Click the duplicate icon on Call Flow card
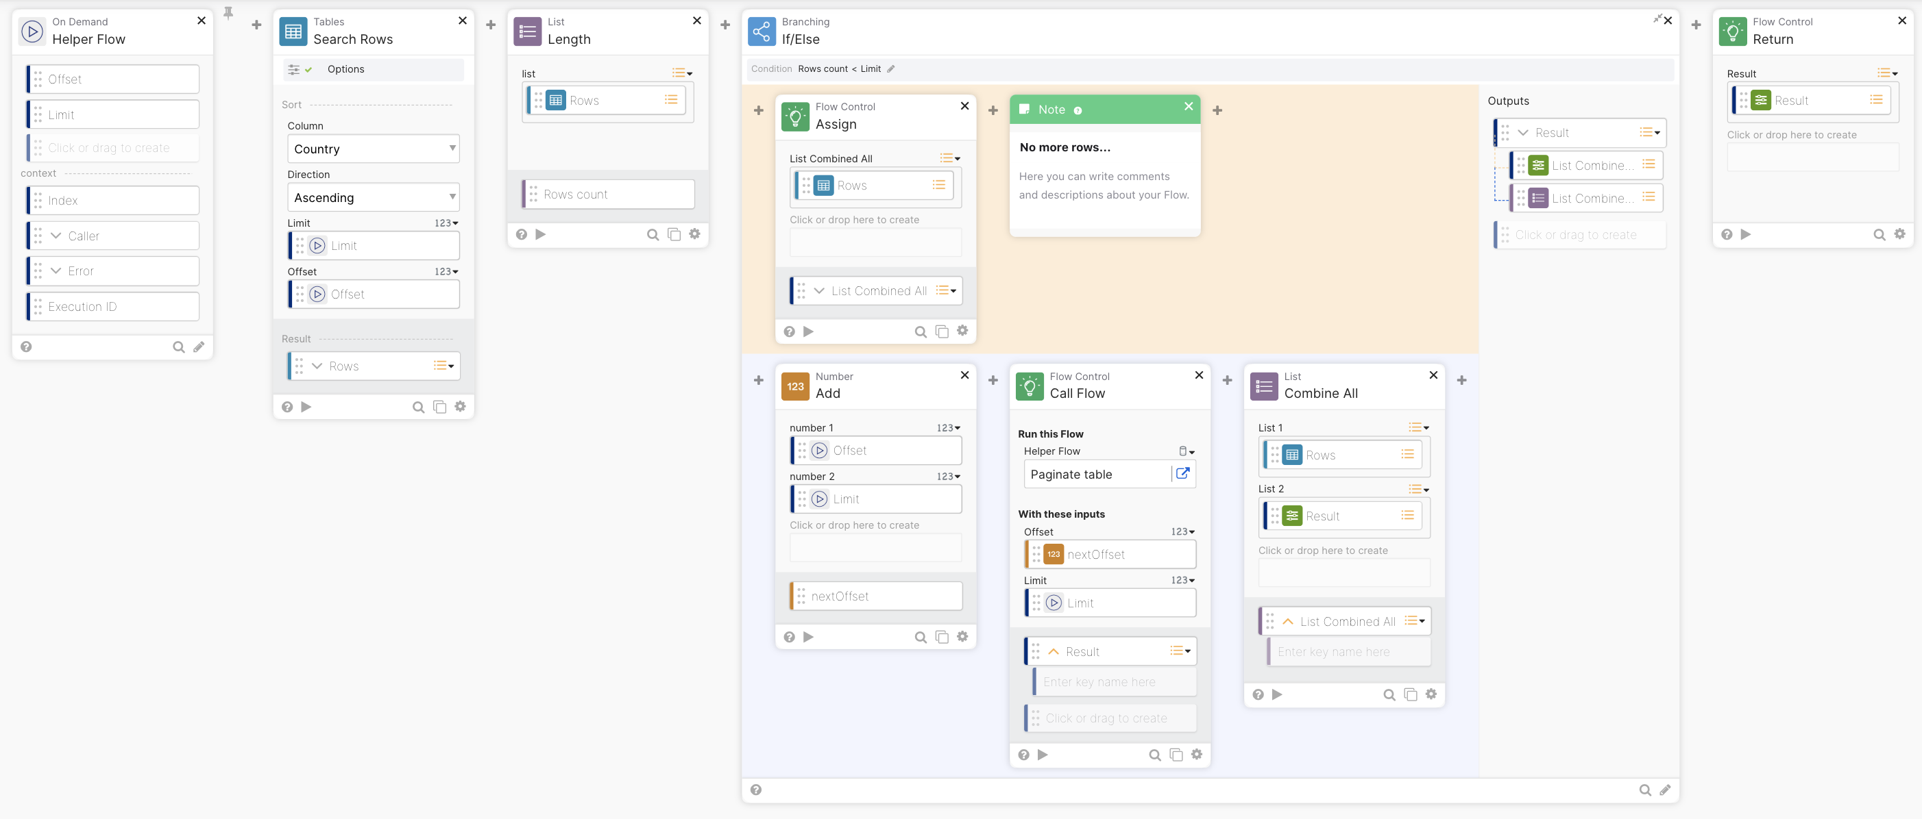Viewport: 1922px width, 819px height. coord(1176,755)
